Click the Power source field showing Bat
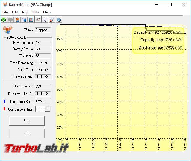The image size is (191, 161). coord(43,43)
